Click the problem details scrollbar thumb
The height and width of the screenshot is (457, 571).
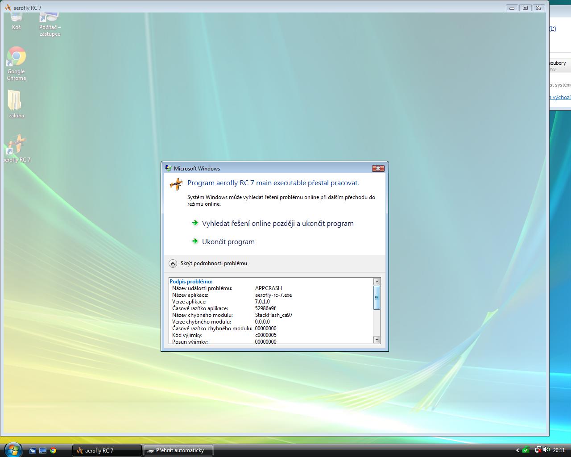377,298
